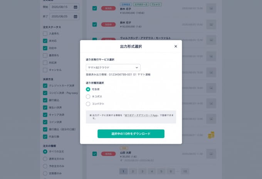Uncheck the first 鈴木 花子 order checkbox

tap(95, 8)
